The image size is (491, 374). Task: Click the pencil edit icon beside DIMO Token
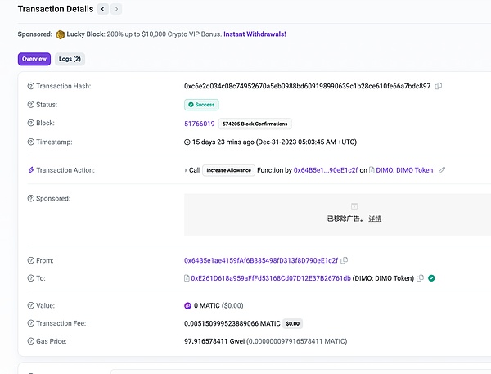click(x=442, y=170)
